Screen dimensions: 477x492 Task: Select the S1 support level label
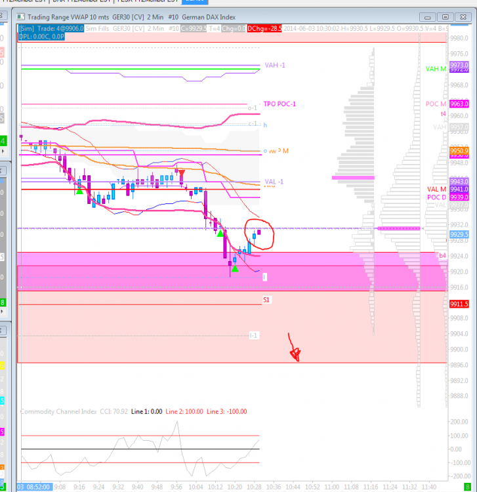266,300
